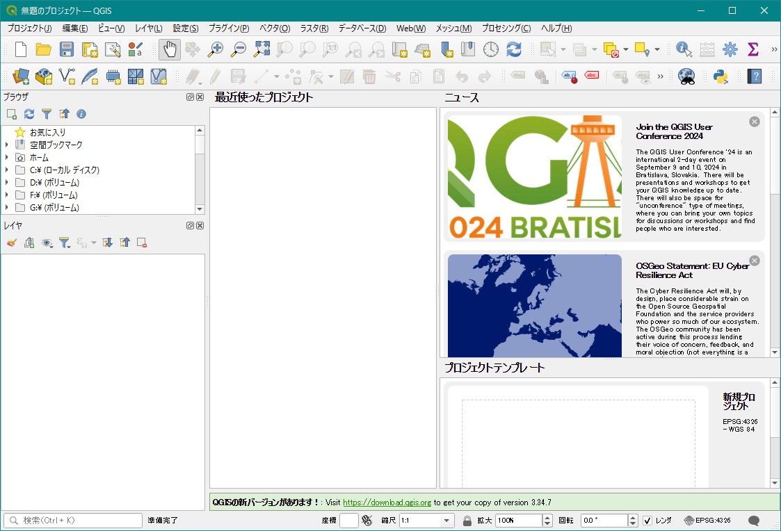
Task: Select the Zoom Out magnifier tool
Action: (239, 49)
